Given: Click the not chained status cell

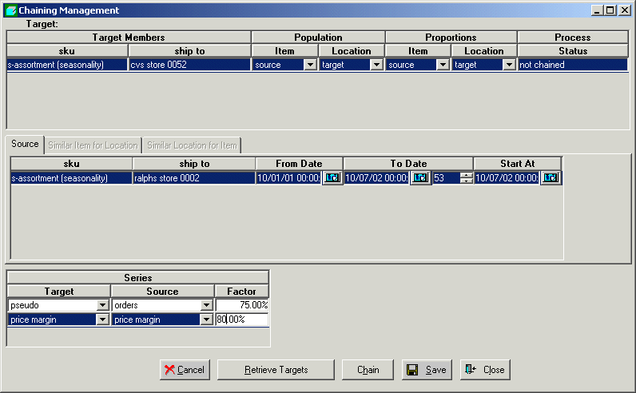Looking at the screenshot, I should [x=573, y=65].
